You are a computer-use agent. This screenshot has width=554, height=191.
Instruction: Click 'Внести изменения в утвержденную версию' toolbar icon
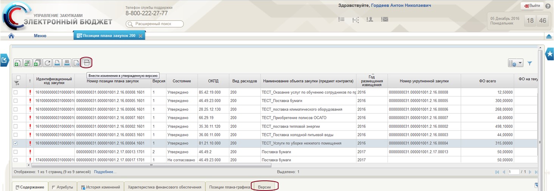(87, 63)
